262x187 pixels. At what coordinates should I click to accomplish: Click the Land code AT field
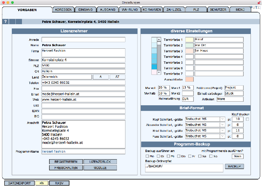tap(118, 77)
